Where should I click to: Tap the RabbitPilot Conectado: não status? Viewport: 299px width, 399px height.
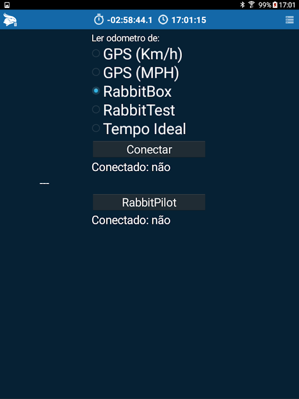pos(131,220)
